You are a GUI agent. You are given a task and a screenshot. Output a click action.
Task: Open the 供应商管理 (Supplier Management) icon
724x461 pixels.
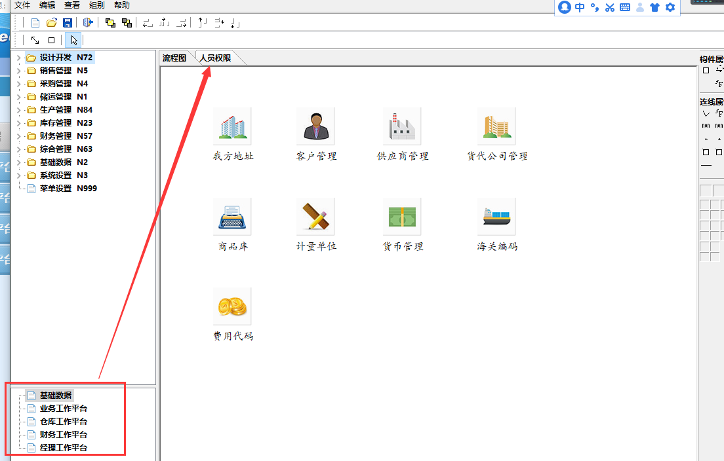(402, 125)
